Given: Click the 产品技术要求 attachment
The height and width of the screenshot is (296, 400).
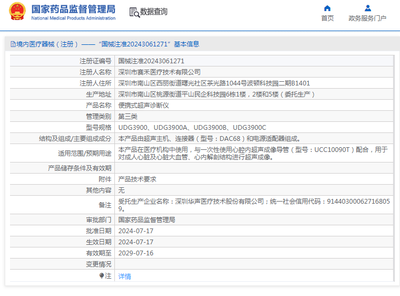Looking at the screenshot, I should point(137,179).
